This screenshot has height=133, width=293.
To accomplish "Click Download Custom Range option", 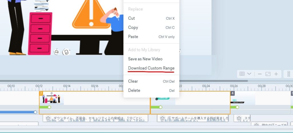I will click(151, 68).
